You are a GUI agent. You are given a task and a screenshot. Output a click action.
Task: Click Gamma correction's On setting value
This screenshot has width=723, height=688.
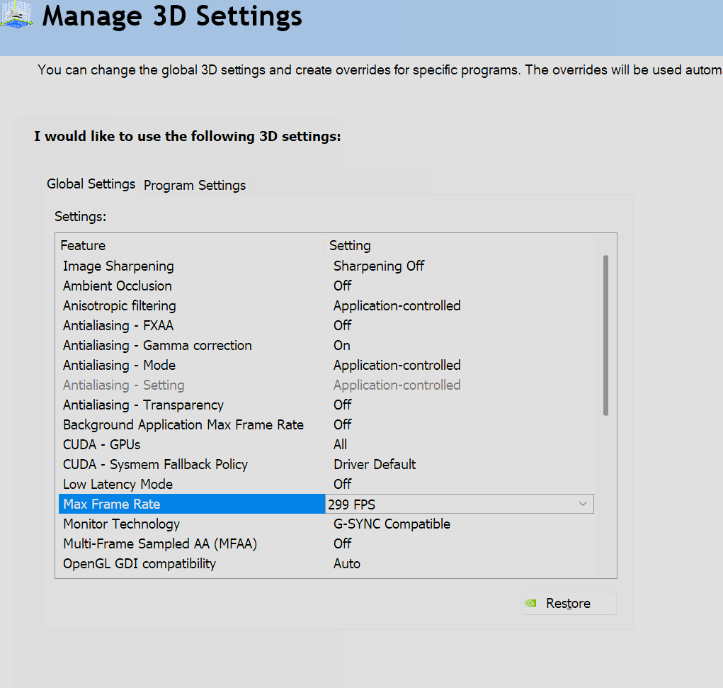(342, 345)
